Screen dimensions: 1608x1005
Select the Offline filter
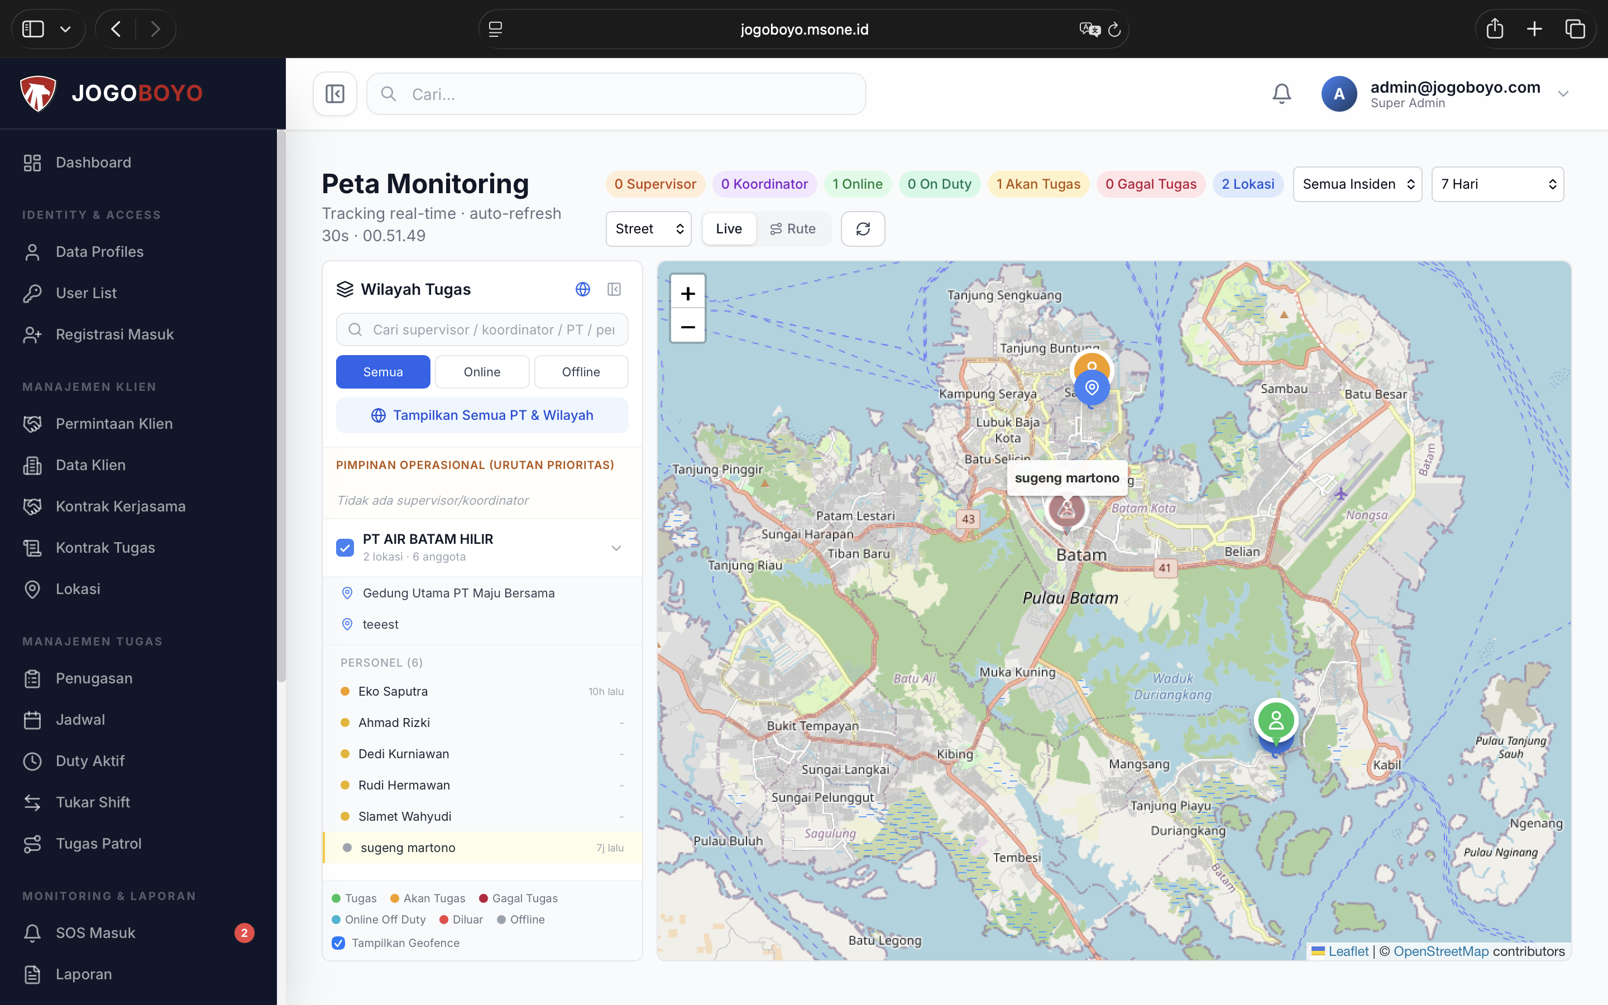[x=581, y=371]
